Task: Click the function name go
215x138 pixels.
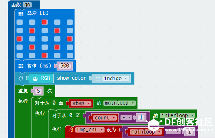Action: click(x=27, y=5)
